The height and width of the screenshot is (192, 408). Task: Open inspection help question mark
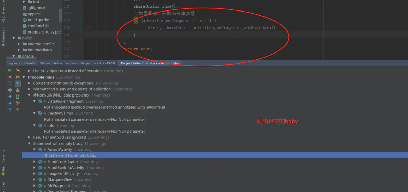[x=10, y=110]
